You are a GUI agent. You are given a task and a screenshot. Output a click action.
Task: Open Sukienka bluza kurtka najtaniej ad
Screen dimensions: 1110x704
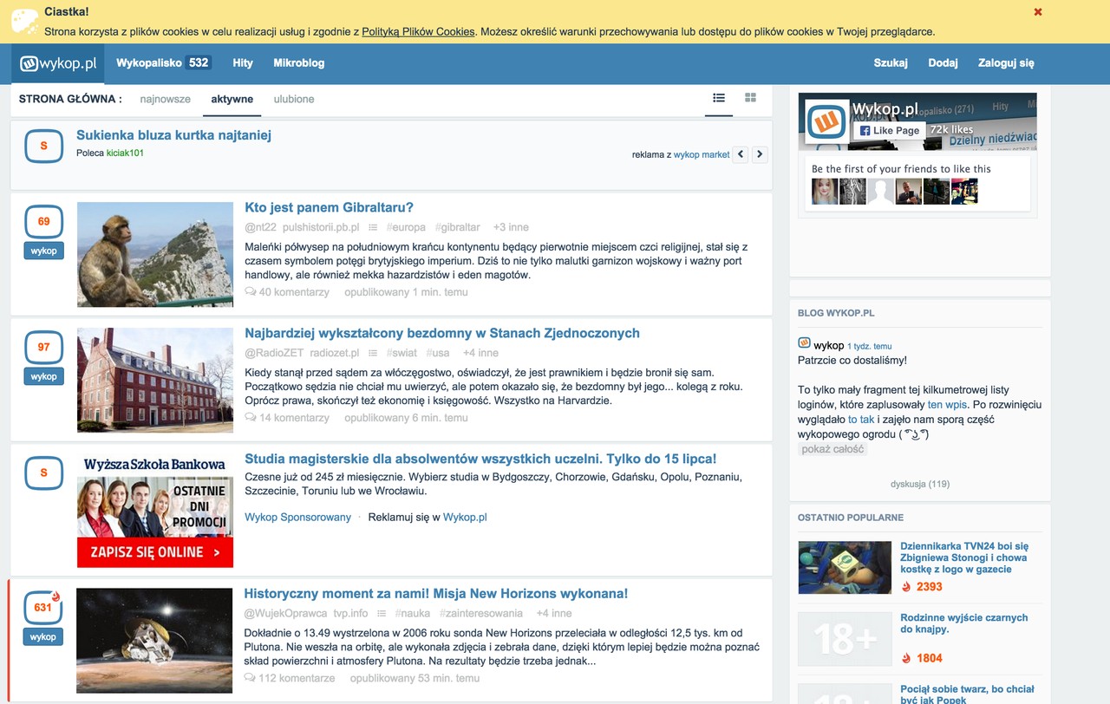coord(173,135)
